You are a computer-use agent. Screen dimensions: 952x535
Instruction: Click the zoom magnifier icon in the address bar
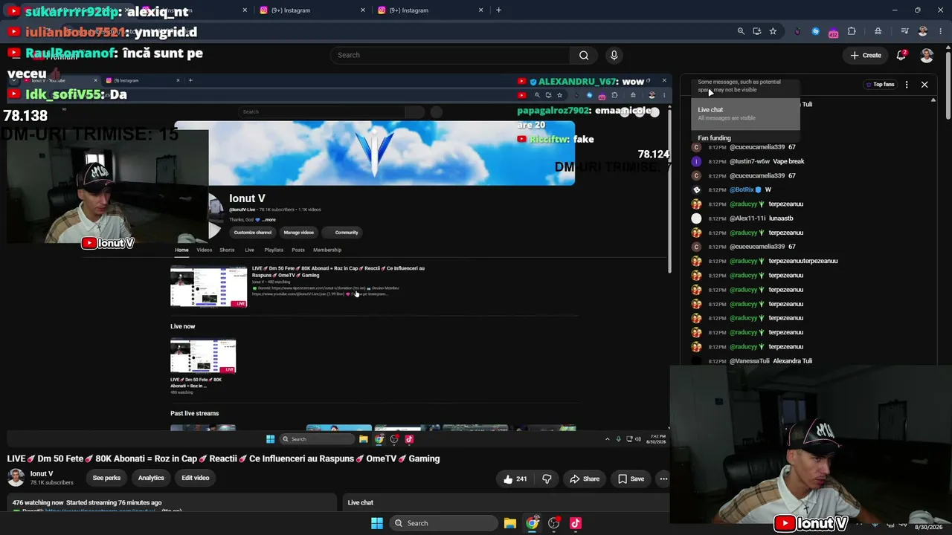741,31
